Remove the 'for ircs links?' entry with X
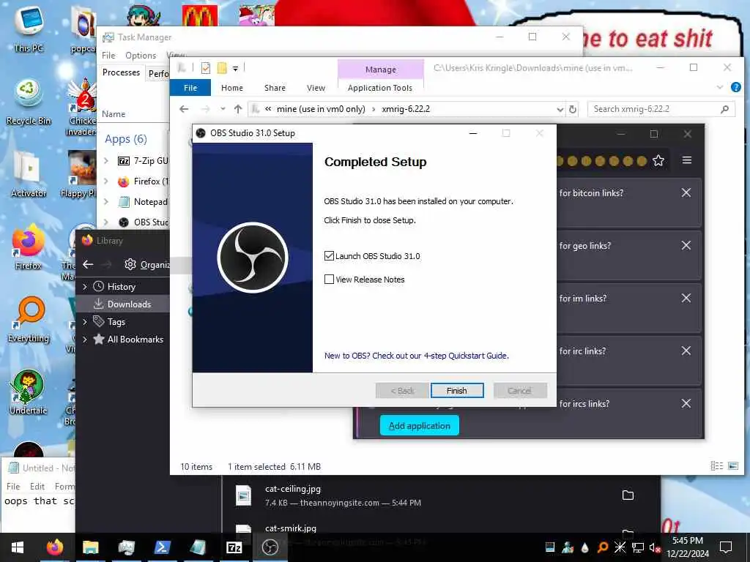This screenshot has height=562, width=750. [686, 403]
